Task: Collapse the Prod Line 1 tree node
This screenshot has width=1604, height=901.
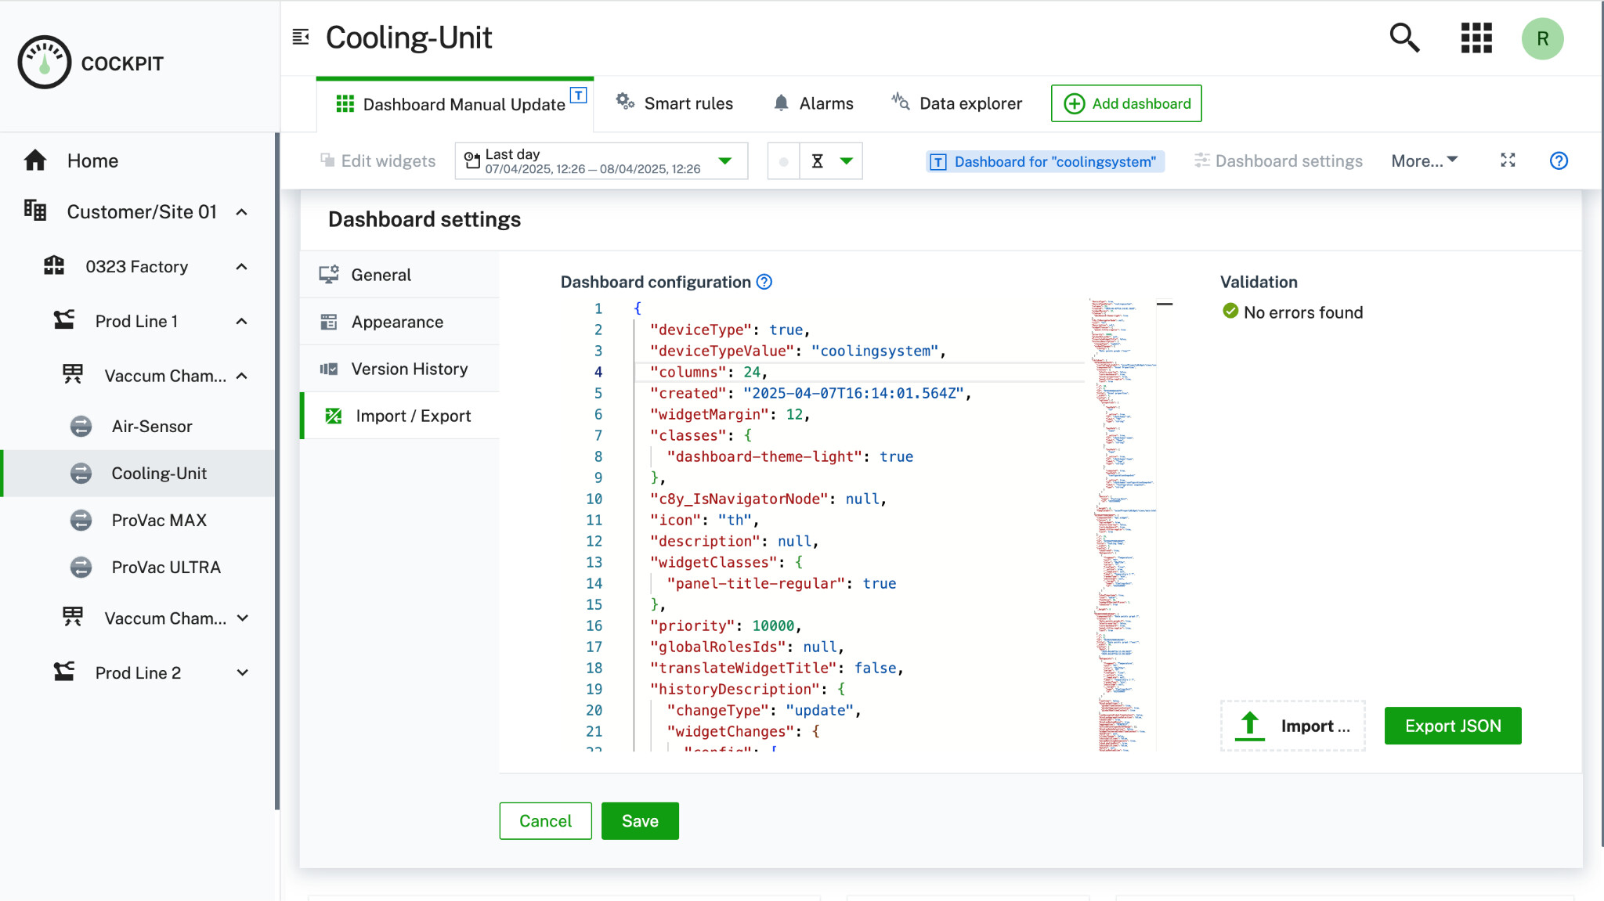Action: [x=242, y=322]
